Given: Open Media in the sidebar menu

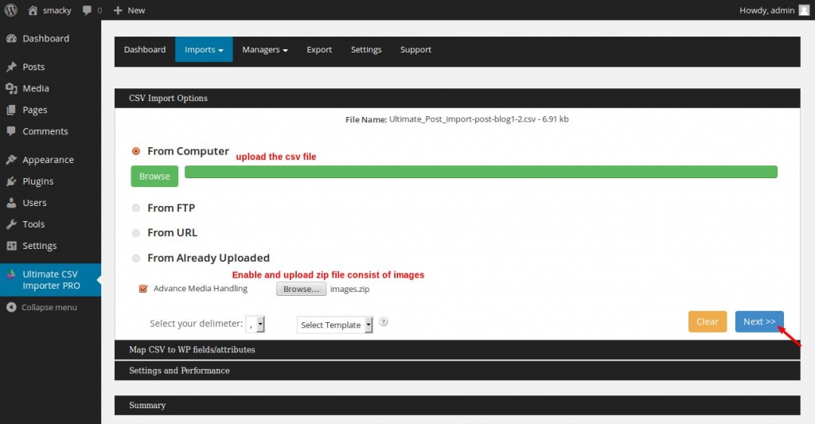Looking at the screenshot, I should tap(36, 88).
